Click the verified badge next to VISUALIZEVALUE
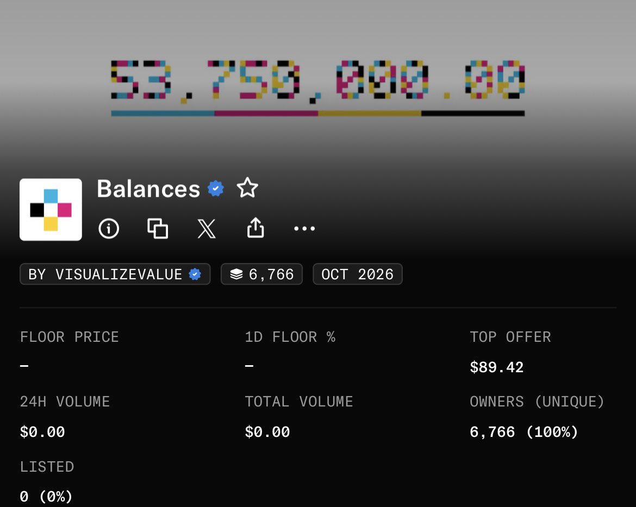The height and width of the screenshot is (507, 636). point(195,274)
